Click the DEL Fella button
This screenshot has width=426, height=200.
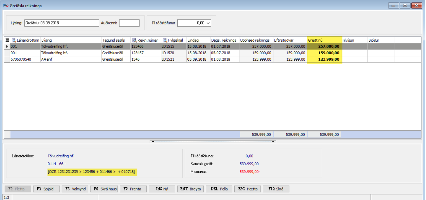pyautogui.click(x=219, y=189)
